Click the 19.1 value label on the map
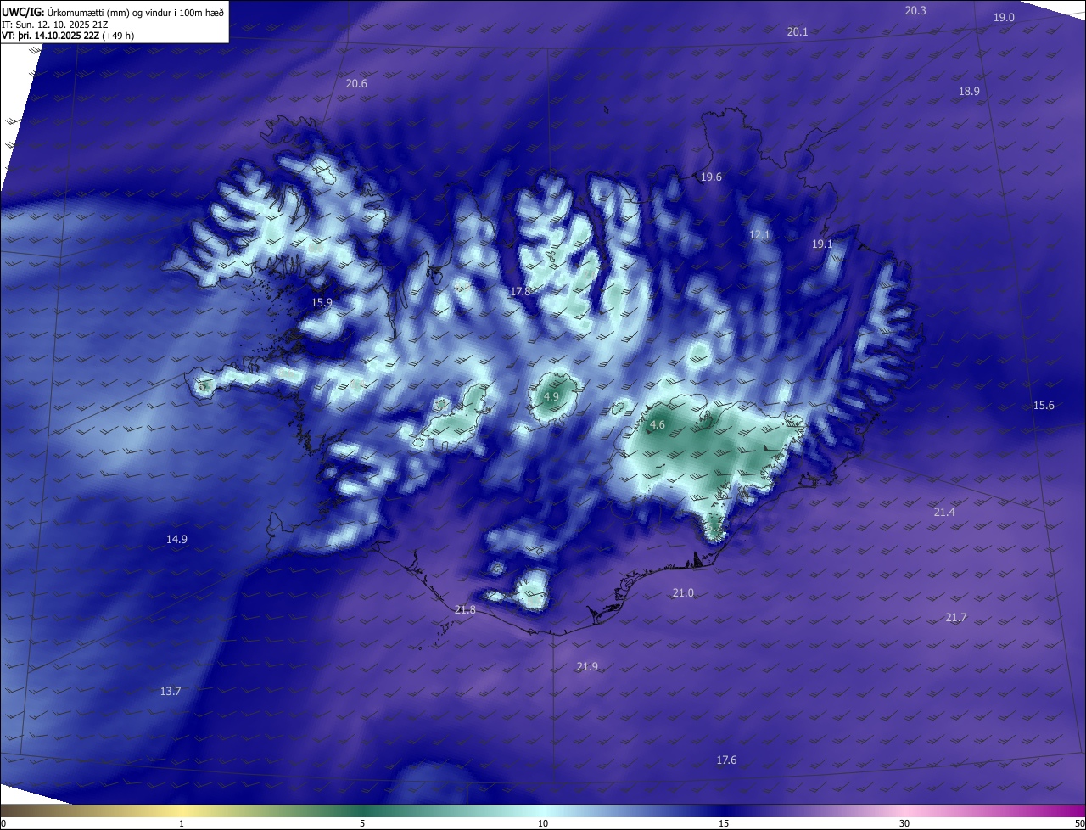 pyautogui.click(x=822, y=244)
